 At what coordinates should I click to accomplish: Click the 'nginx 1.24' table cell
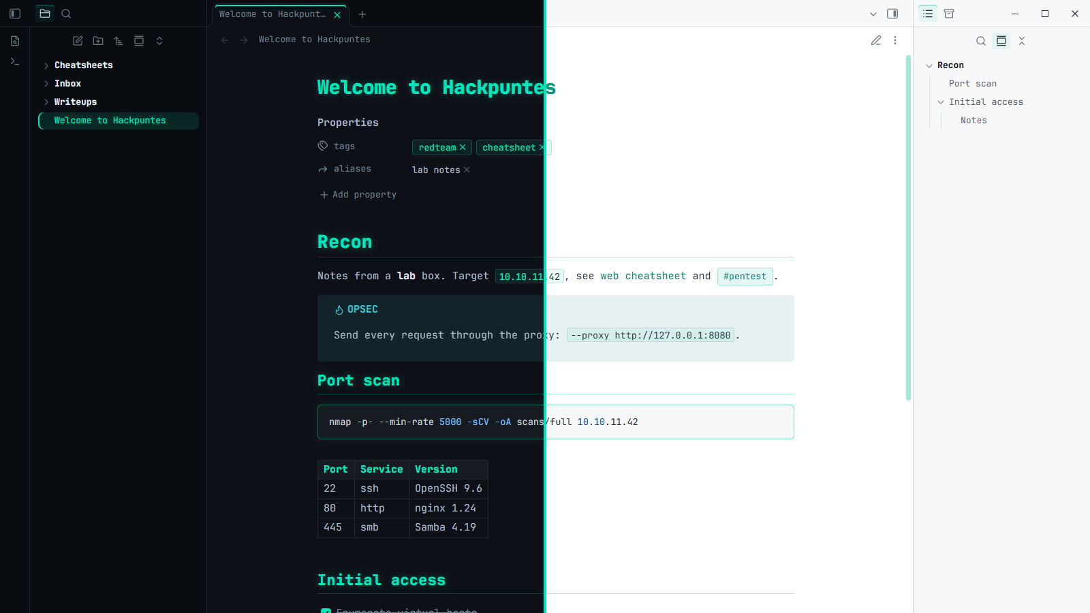(448, 509)
